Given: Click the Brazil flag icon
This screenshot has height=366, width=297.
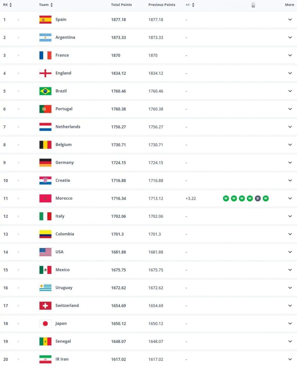Looking at the screenshot, I should [45, 91].
